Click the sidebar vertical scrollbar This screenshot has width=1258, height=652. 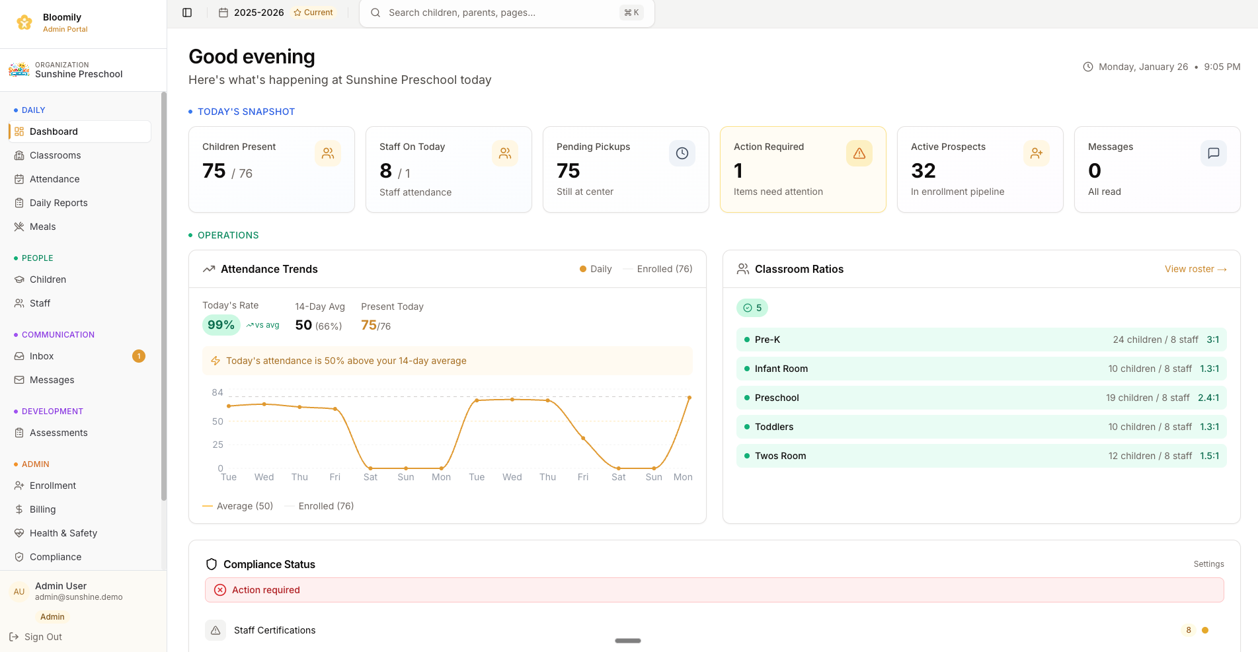164,297
